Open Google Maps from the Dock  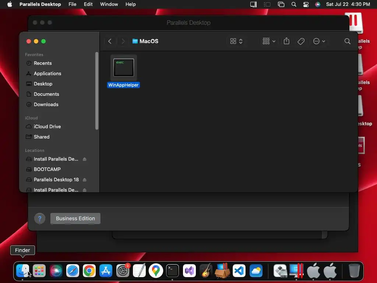click(156, 270)
